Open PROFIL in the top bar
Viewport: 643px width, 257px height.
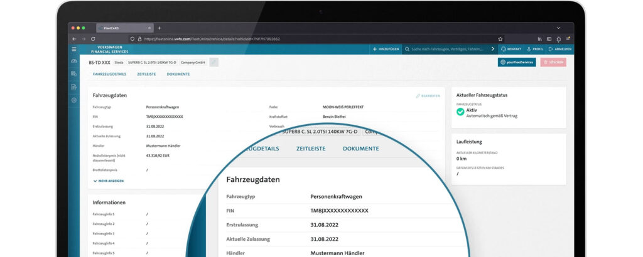535,49
